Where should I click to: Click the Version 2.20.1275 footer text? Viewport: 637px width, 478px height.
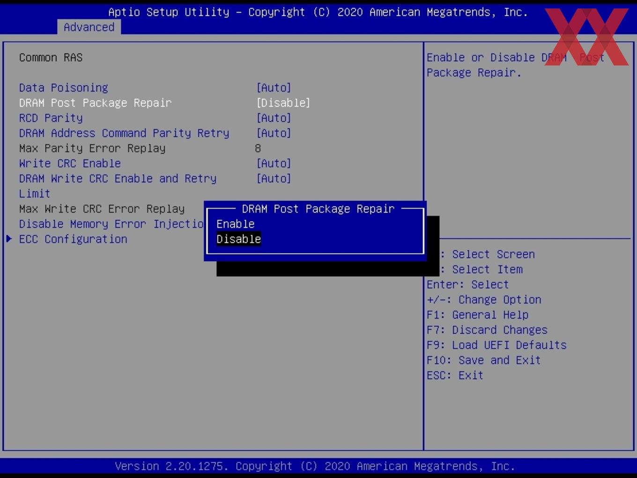coord(315,466)
